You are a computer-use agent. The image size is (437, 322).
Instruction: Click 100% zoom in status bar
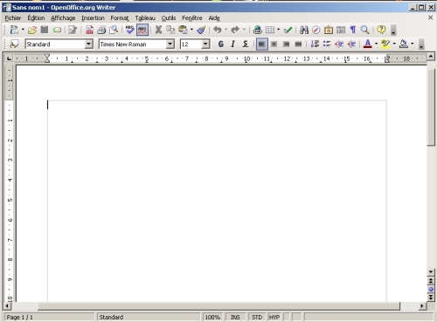coord(212,317)
